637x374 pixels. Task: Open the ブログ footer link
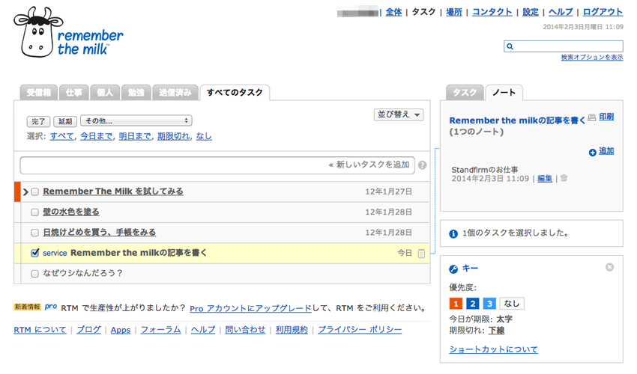pyautogui.click(x=88, y=330)
